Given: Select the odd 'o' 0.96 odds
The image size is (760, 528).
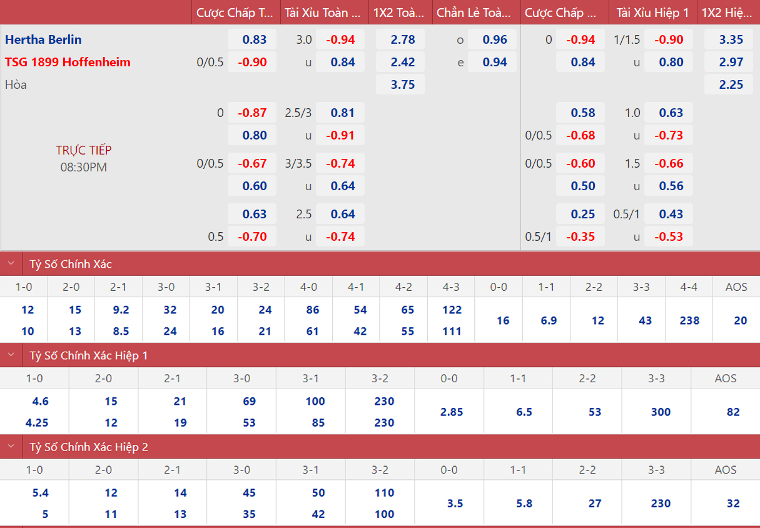Looking at the screenshot, I should pos(495,39).
